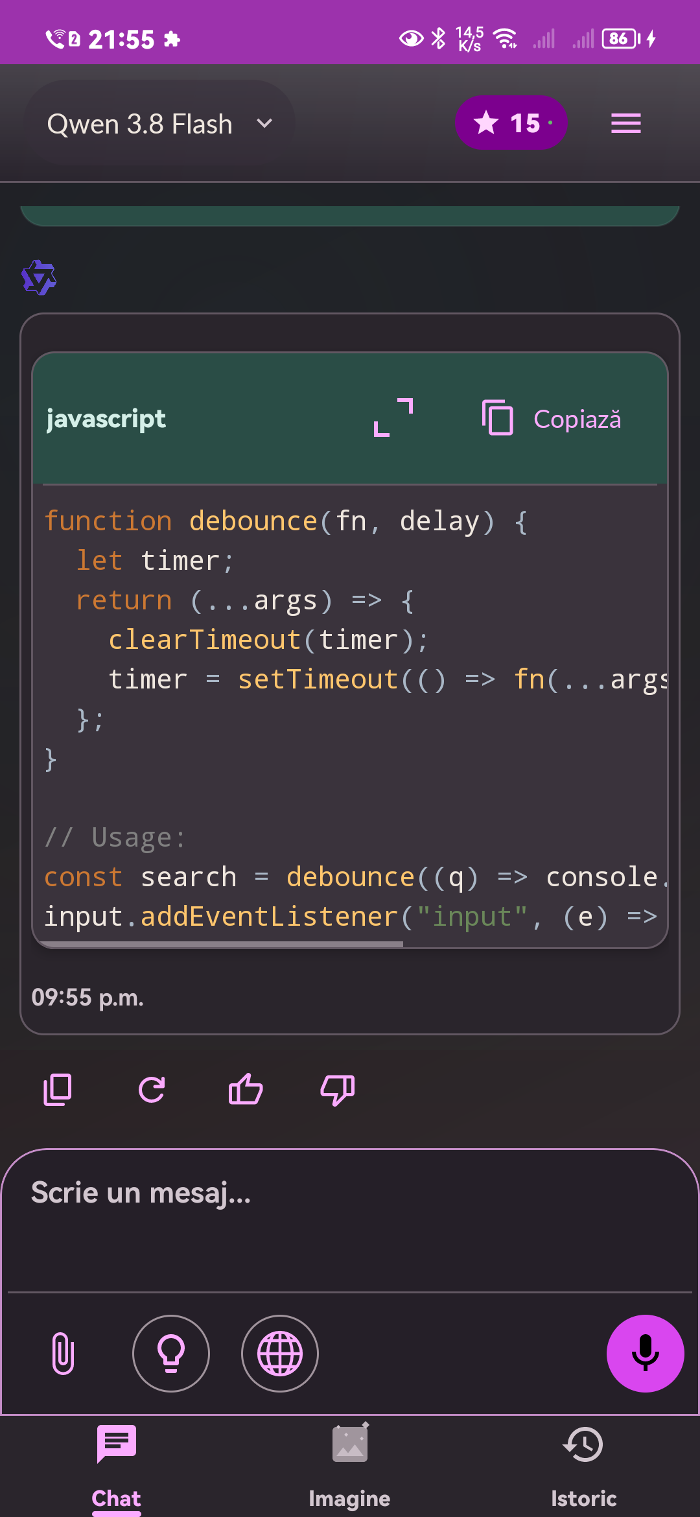The width and height of the screenshot is (700, 1517).
Task: Tap the 'return (...args) => {' code line
Action: [245, 600]
